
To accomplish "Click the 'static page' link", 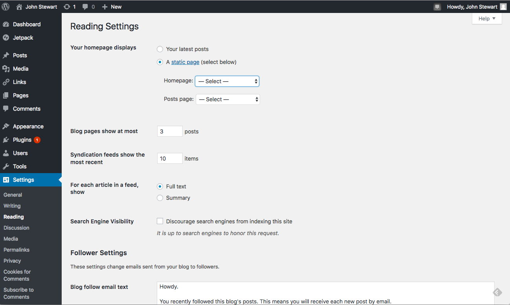I will point(185,62).
